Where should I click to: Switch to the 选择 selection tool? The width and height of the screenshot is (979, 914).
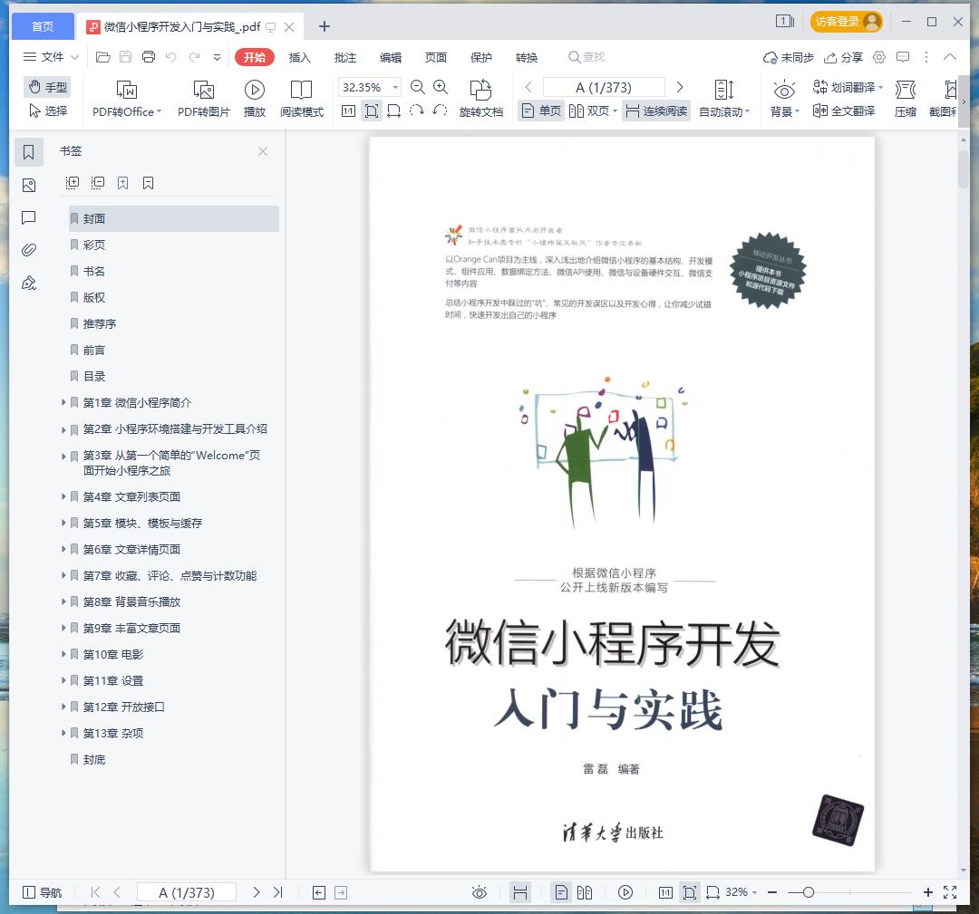point(47,111)
